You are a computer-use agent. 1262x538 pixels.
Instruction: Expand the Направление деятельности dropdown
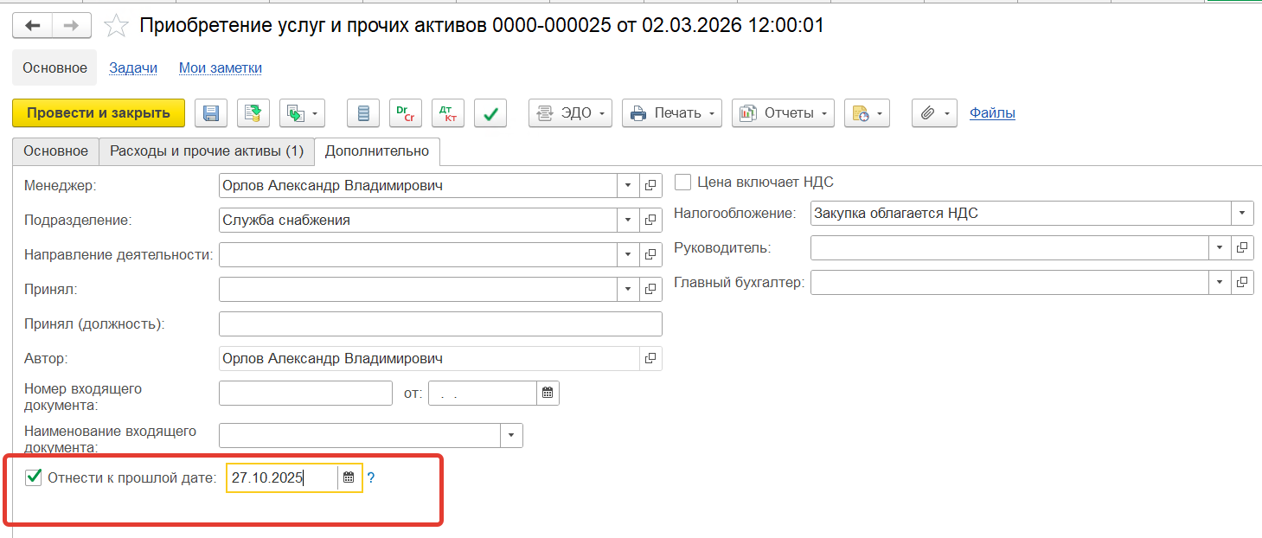tap(628, 254)
